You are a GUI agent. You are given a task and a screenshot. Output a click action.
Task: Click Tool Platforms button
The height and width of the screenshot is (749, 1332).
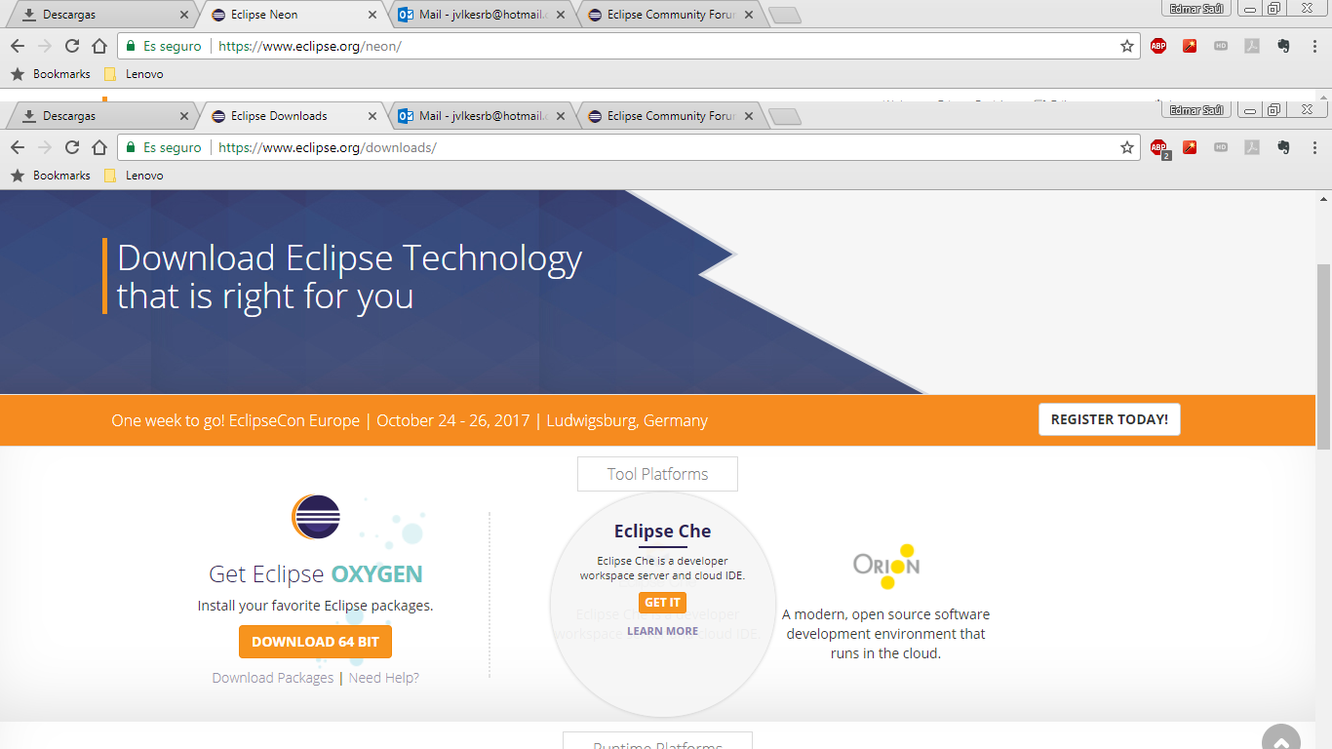[657, 474]
